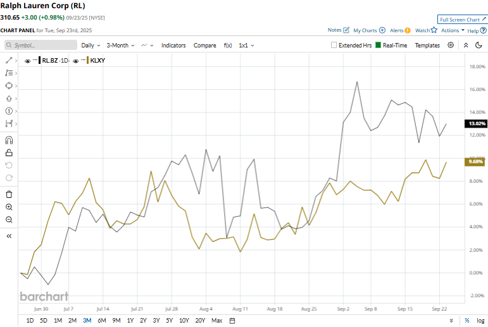This screenshot has width=488, height=327.
Task: Click the 9.68% price label
Action: (475, 162)
